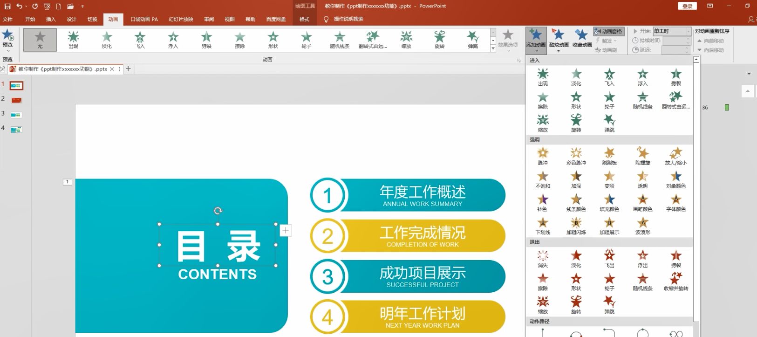The height and width of the screenshot is (337, 757).
Task: Apply 脉冲 (Pulse) emphasis effect
Action: pyautogui.click(x=543, y=157)
